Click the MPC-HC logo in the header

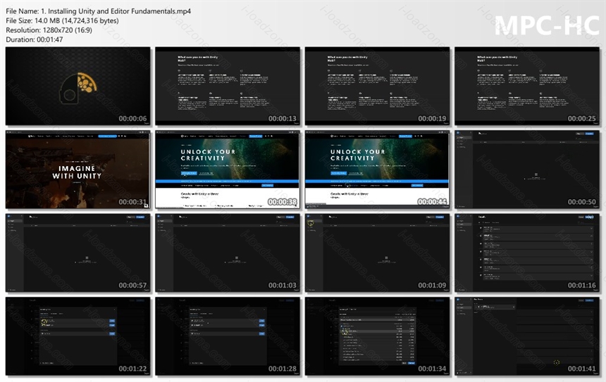click(x=548, y=26)
